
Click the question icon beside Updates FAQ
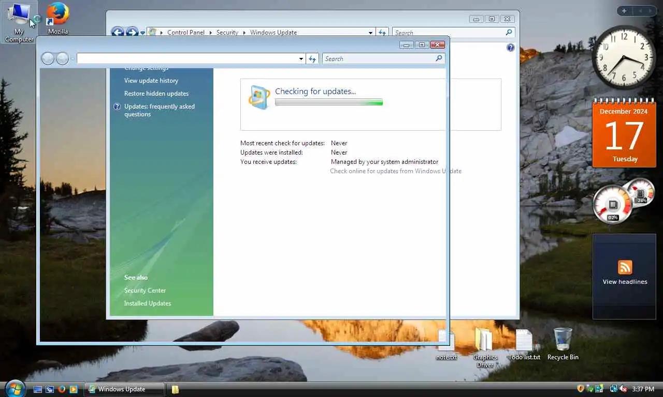coord(117,106)
